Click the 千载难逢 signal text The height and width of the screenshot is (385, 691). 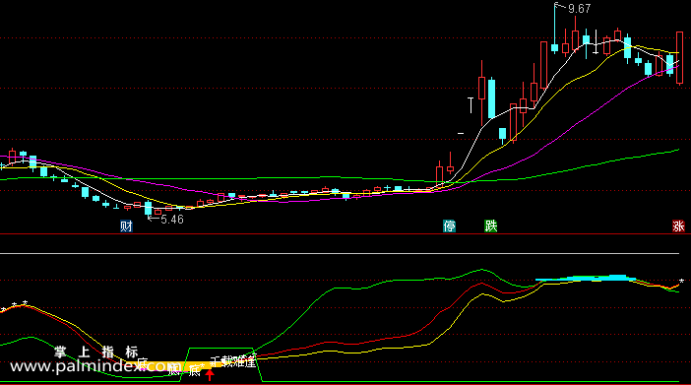tap(232, 362)
